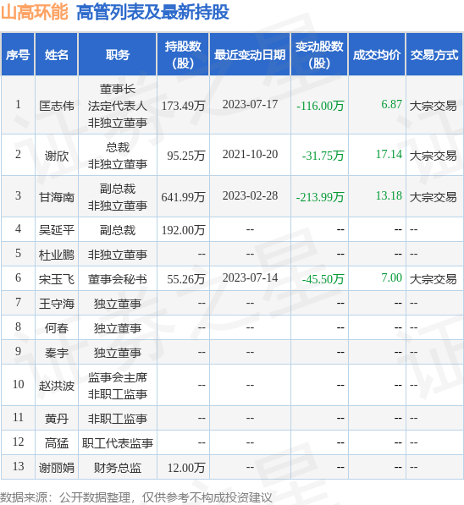Image resolution: width=464 pixels, height=505 pixels.
Task: Select the date 2023-07-17 cell
Action: (250, 104)
